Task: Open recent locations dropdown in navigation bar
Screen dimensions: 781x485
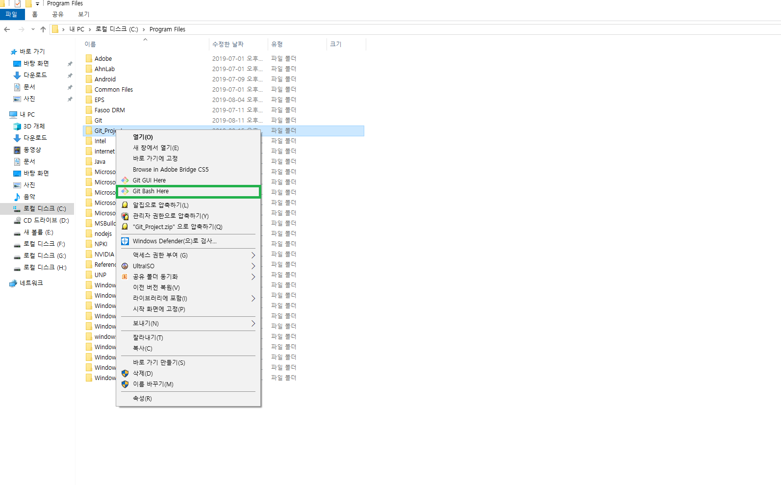Action: coord(33,29)
